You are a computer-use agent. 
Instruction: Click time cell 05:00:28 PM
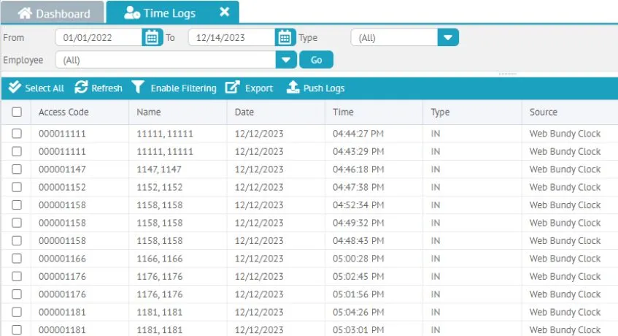point(358,259)
